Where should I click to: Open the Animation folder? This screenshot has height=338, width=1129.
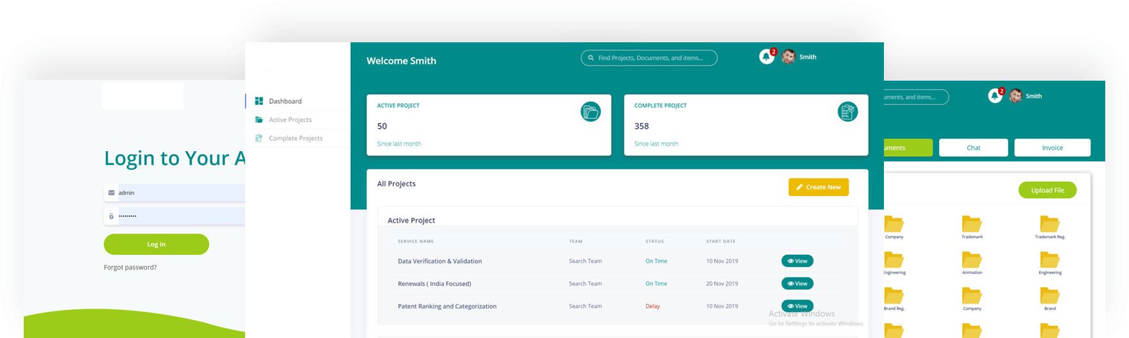point(972,261)
